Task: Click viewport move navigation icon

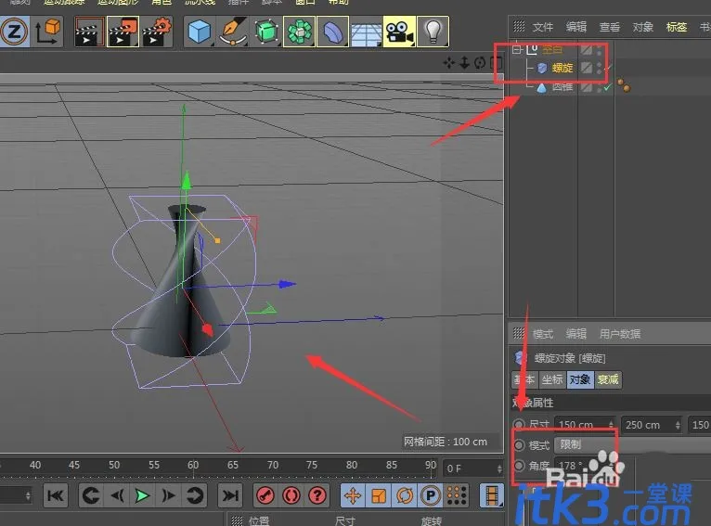Action: pos(449,62)
